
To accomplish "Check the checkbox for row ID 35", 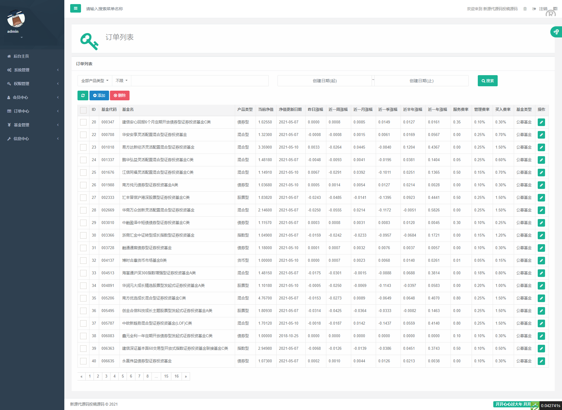I will pos(83,298).
